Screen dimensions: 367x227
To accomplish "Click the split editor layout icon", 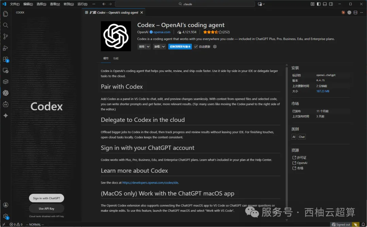I will click(x=355, y=13).
